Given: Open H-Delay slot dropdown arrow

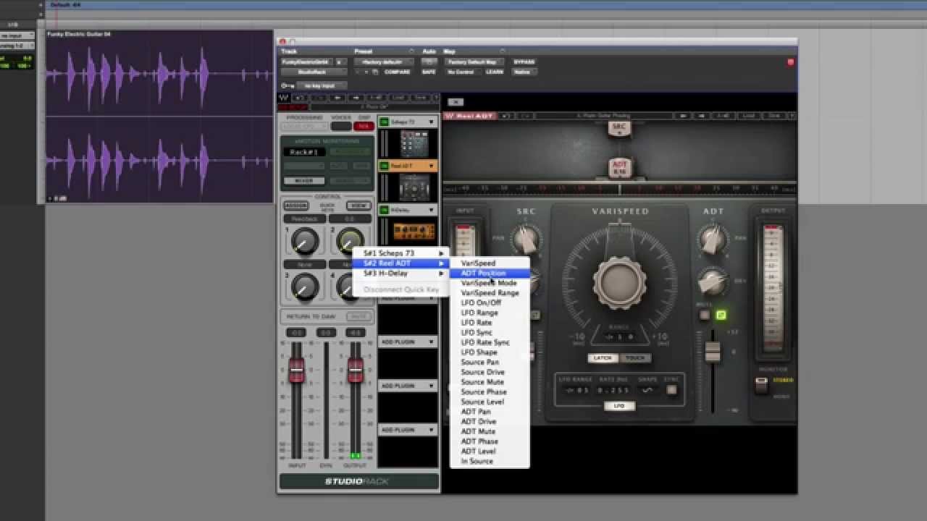Looking at the screenshot, I should pyautogui.click(x=432, y=210).
